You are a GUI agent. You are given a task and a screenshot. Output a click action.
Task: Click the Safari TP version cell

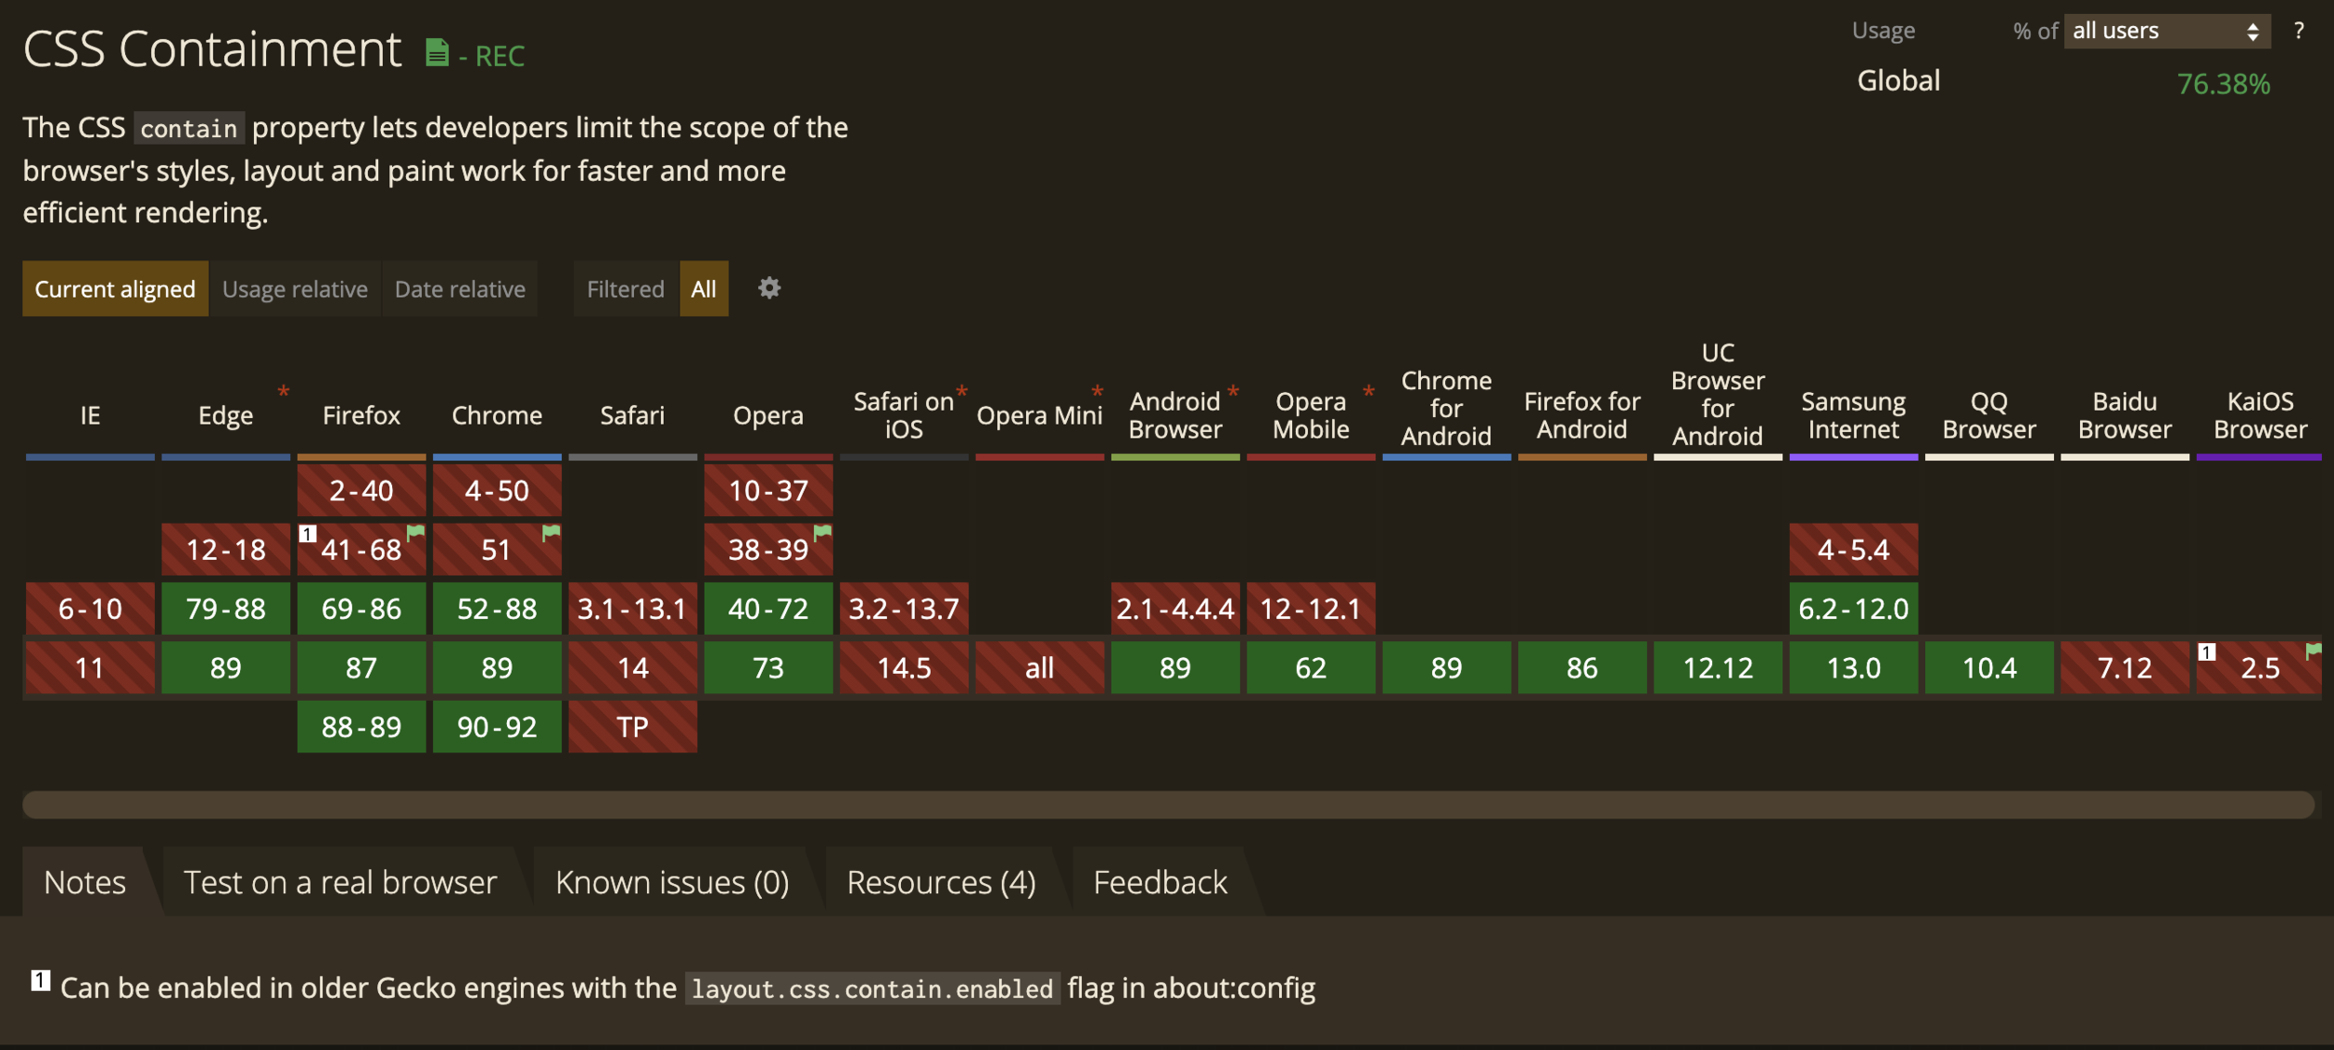(632, 727)
